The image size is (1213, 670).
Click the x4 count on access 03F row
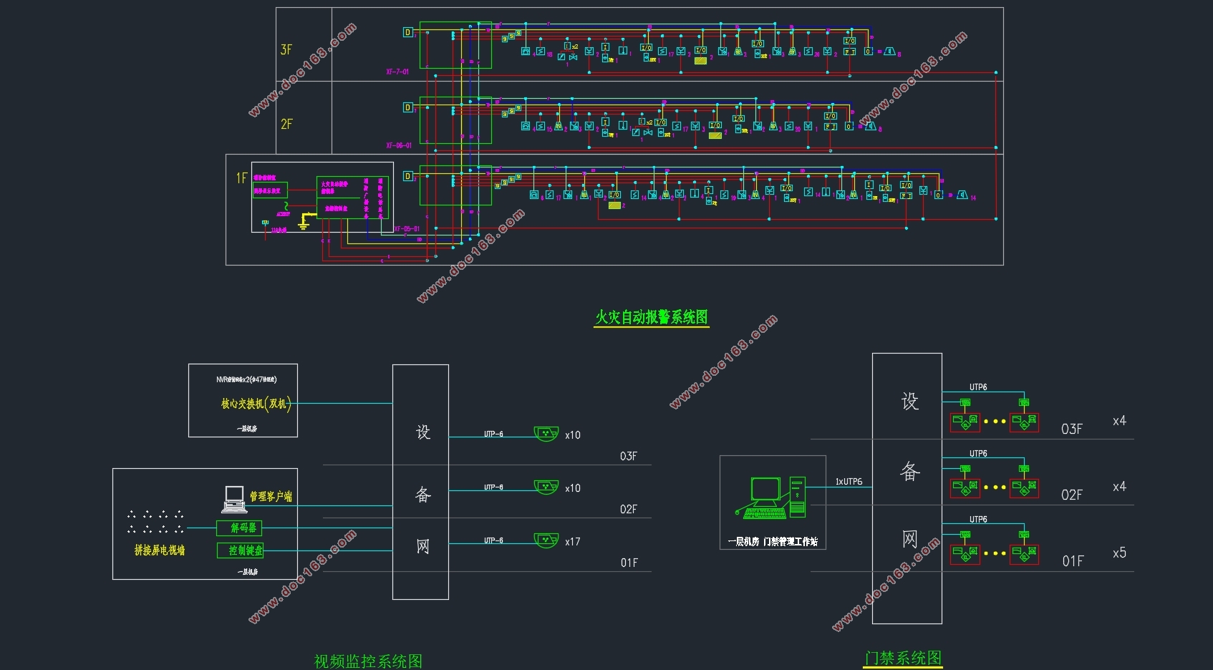1119,421
